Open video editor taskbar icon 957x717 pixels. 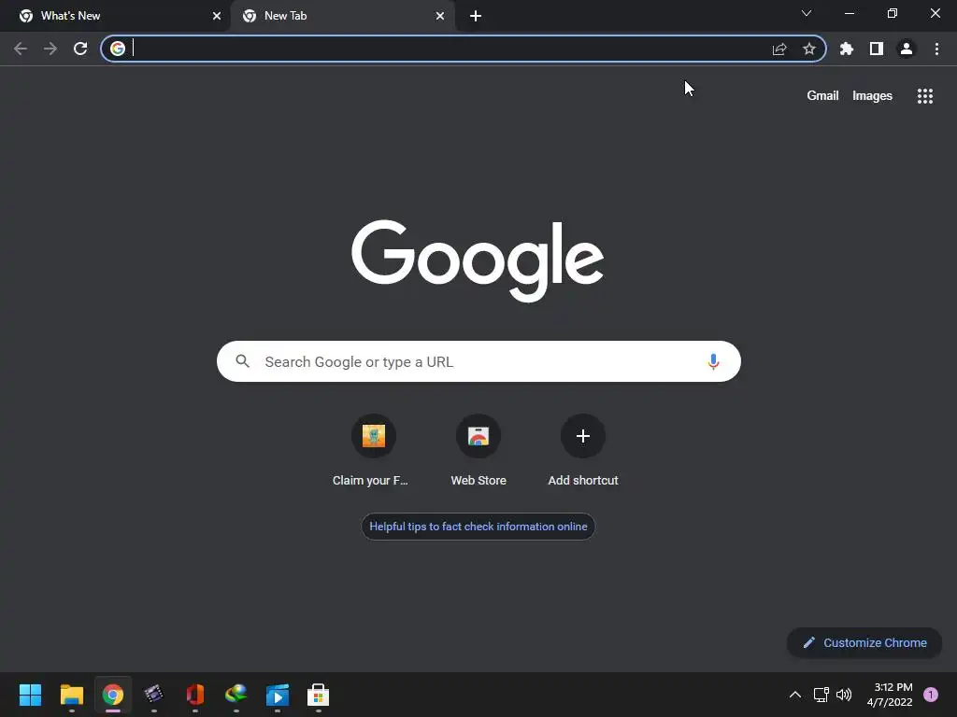pyautogui.click(x=154, y=695)
